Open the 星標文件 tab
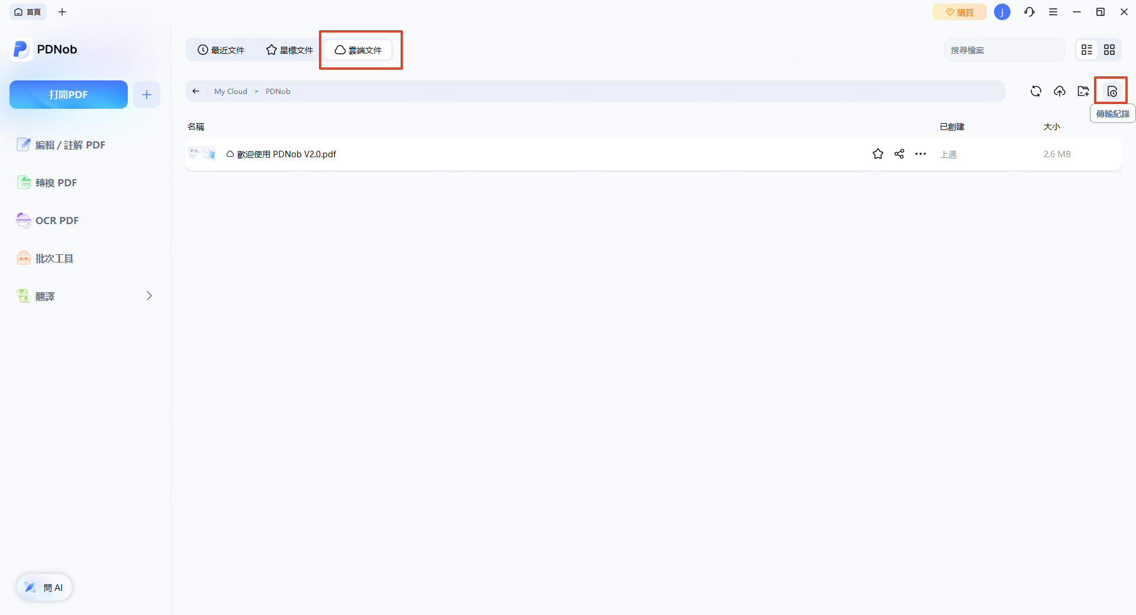This screenshot has height=615, width=1136. (x=290, y=50)
